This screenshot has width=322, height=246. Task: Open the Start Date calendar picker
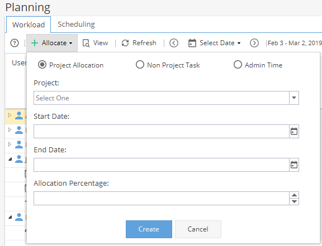294,131
